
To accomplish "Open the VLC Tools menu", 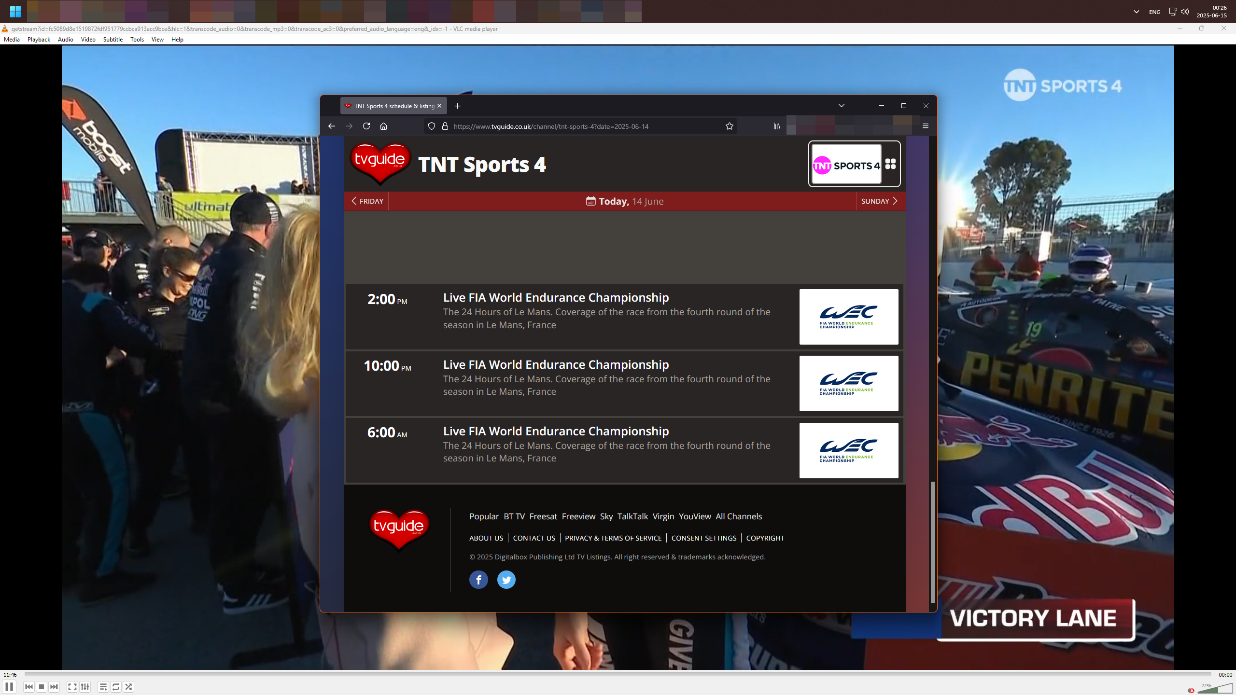I will pos(137,40).
